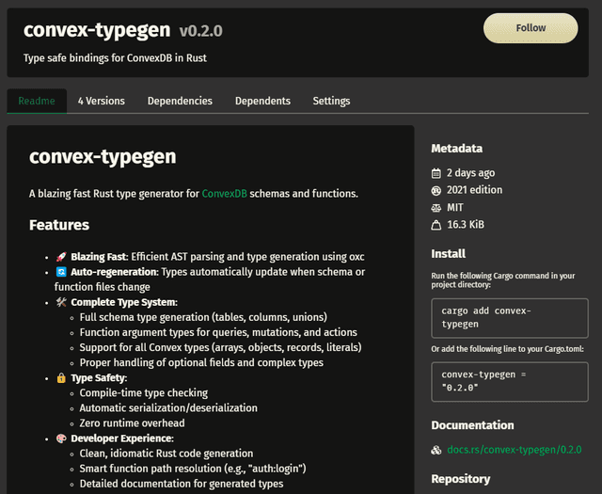This screenshot has height=494, width=602.
Task: Click the 2021 edition text
Action: click(474, 190)
